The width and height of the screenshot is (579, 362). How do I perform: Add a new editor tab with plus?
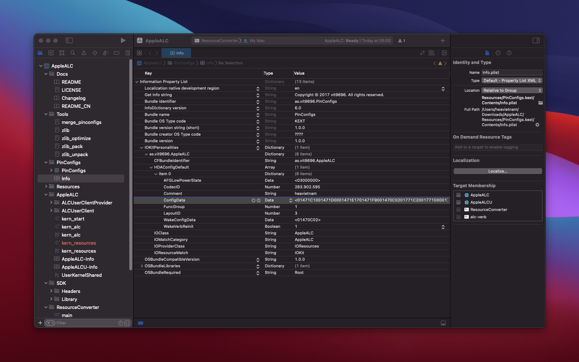443,41
